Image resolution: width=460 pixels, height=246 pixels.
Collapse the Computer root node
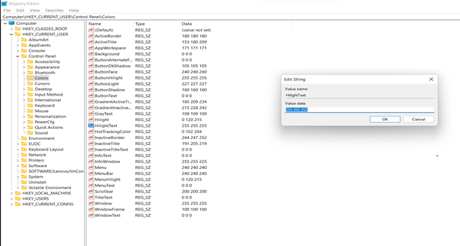point(5,23)
